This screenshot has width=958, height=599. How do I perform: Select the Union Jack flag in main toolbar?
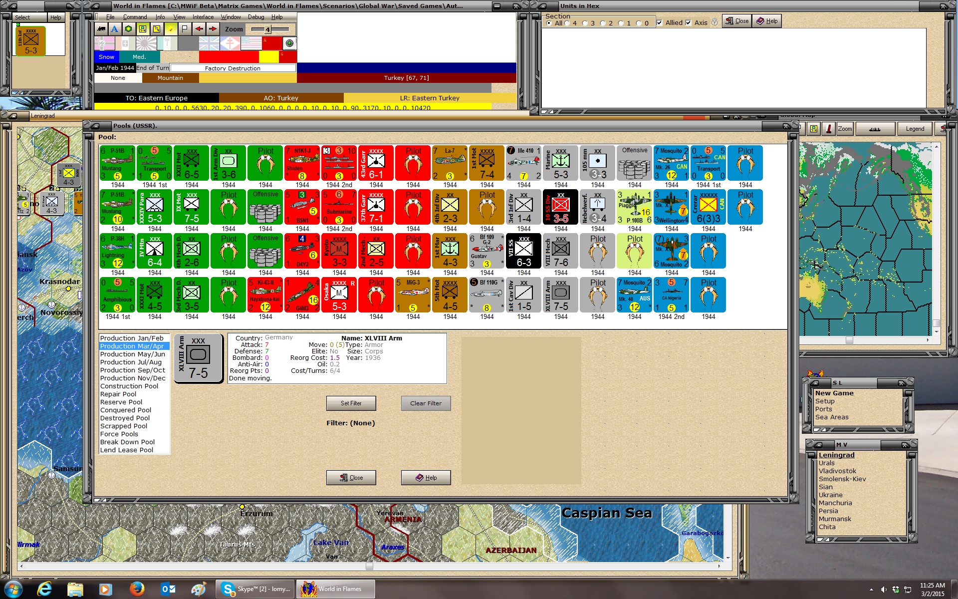[x=209, y=43]
